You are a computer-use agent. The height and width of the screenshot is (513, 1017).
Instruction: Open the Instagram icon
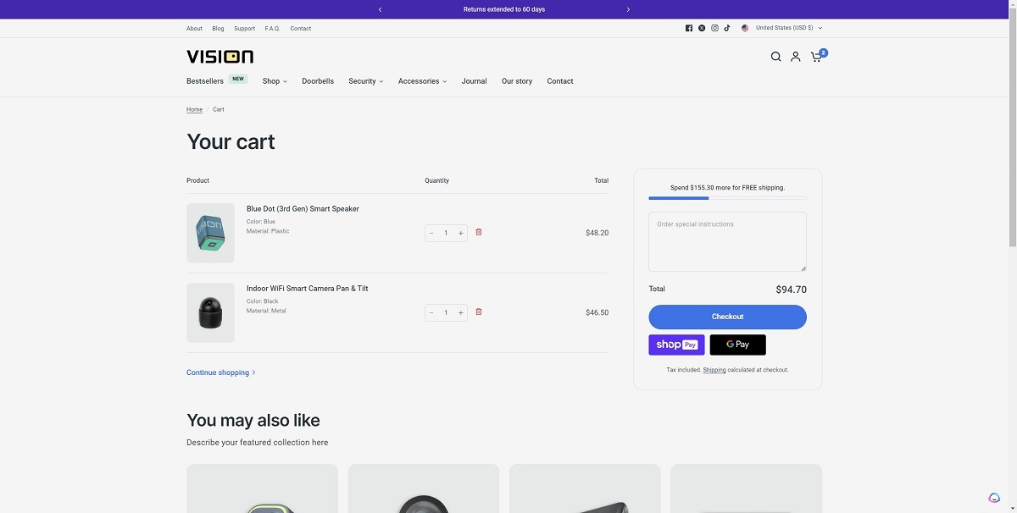tap(714, 27)
